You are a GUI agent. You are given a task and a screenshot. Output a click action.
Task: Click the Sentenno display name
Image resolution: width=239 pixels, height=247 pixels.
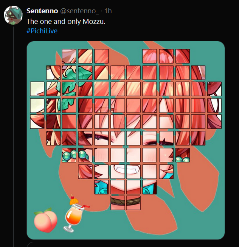point(42,11)
